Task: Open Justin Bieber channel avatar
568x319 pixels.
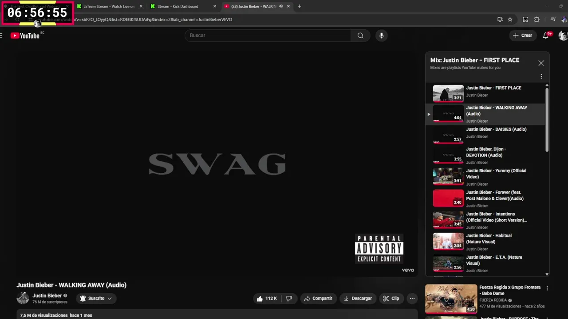Action: 23,298
